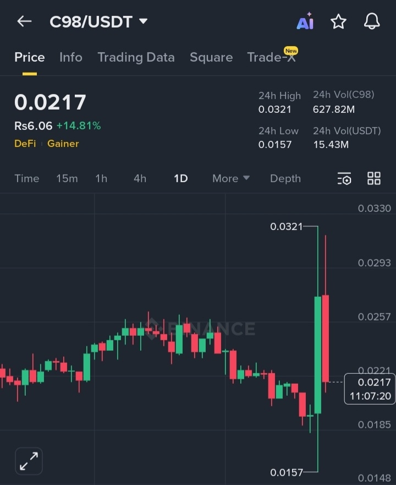Show the Depth chart view
The image size is (396, 485).
coord(285,178)
